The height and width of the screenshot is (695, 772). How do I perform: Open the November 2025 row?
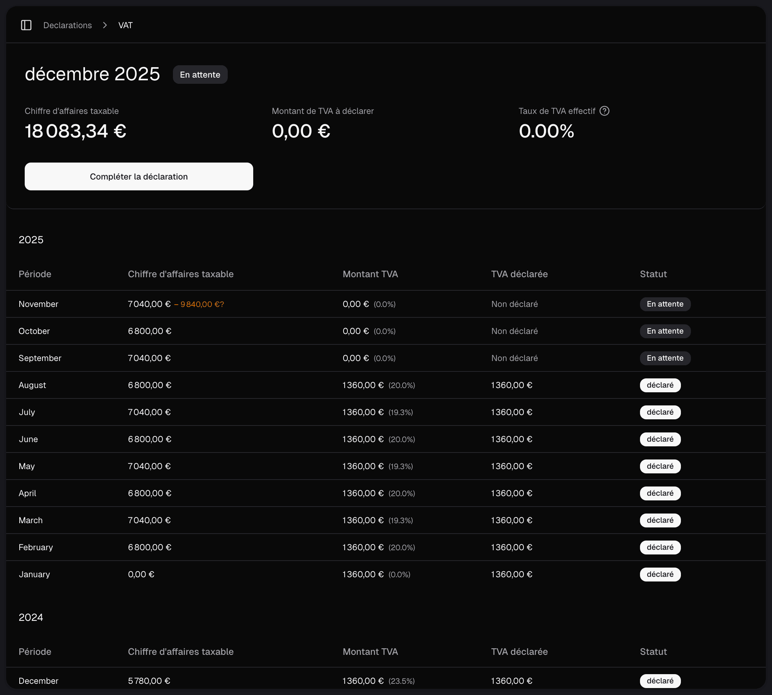click(38, 304)
